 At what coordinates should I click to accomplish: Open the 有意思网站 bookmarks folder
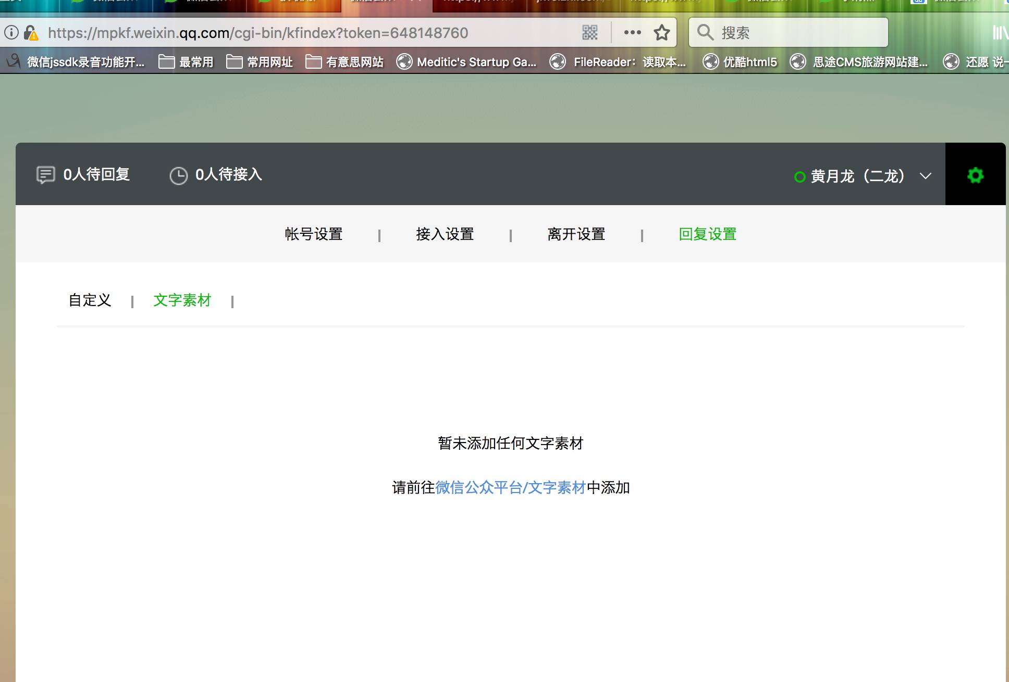click(x=344, y=62)
